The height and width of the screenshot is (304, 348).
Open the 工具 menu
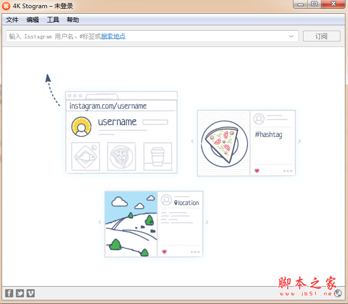click(x=53, y=20)
